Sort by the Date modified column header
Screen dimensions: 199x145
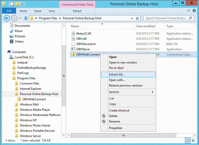[150, 26]
